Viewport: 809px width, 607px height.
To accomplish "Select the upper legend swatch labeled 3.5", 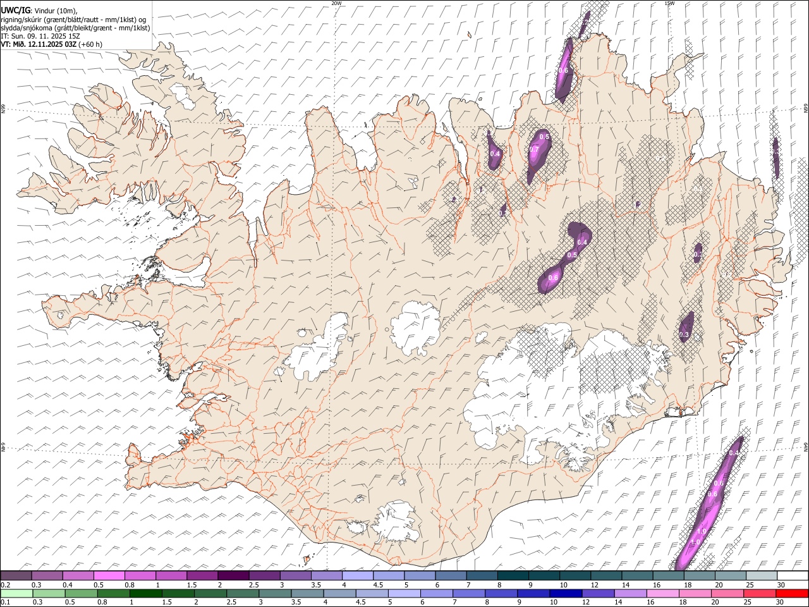I will pos(327,575).
